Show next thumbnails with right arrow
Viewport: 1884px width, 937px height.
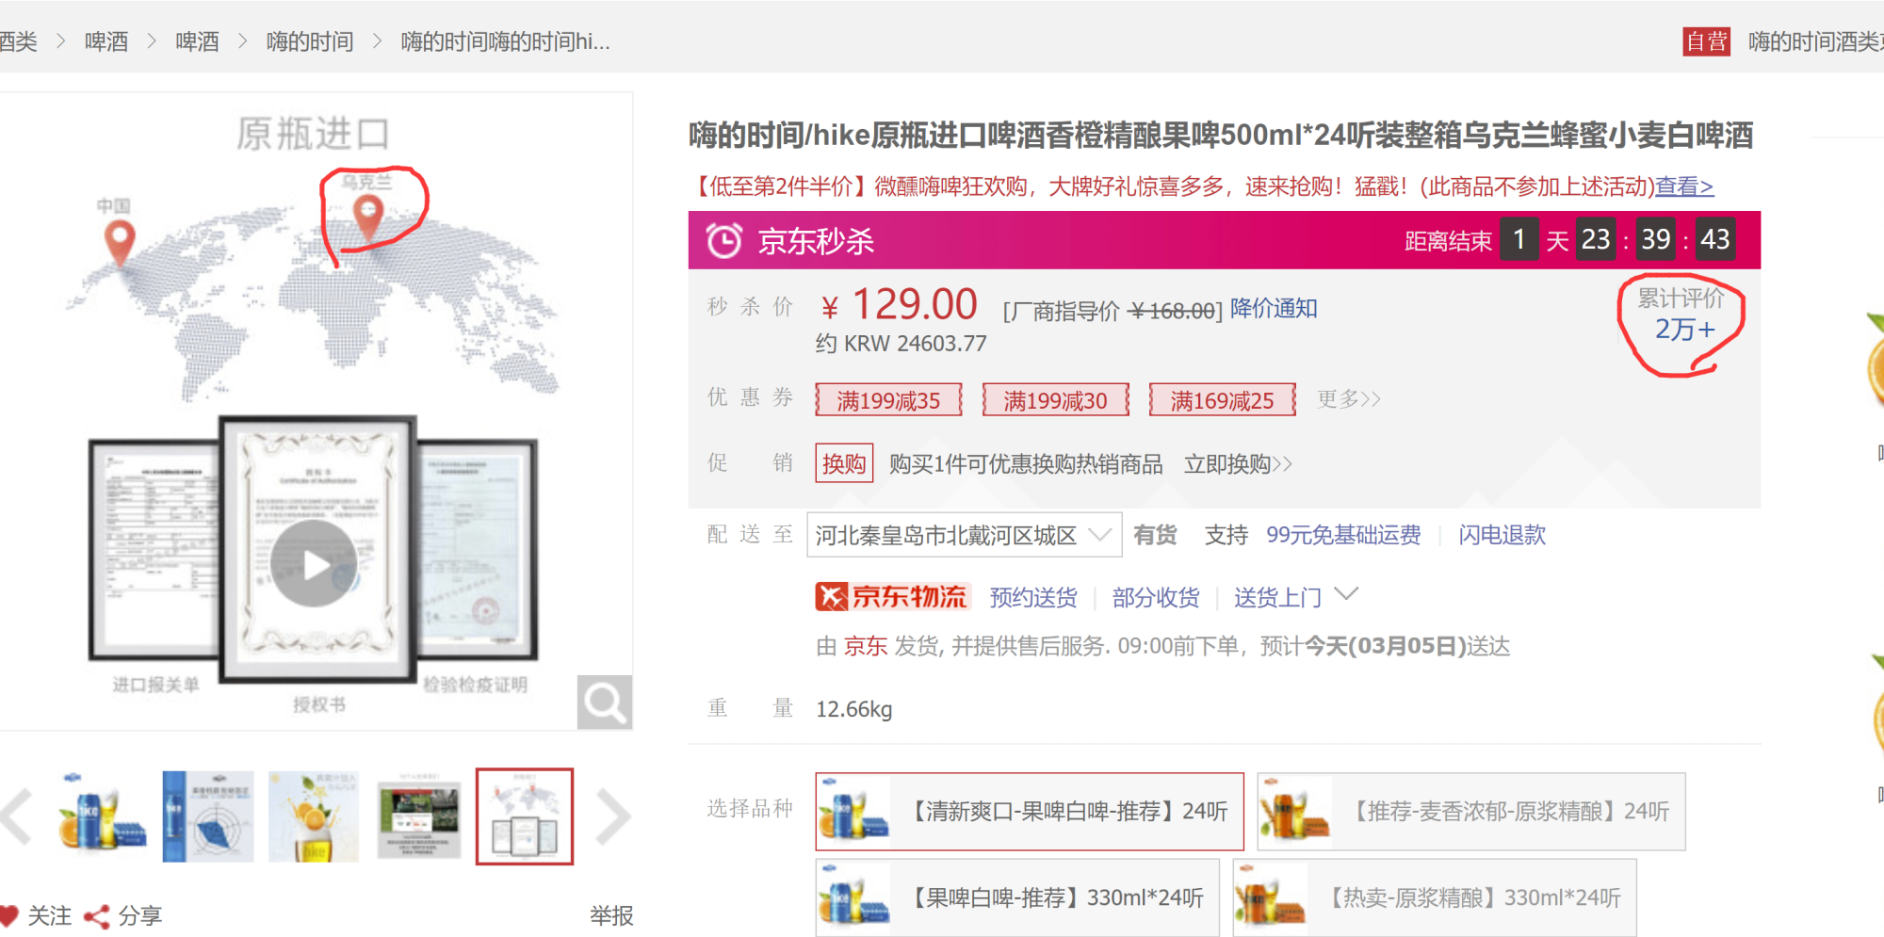pyautogui.click(x=612, y=816)
